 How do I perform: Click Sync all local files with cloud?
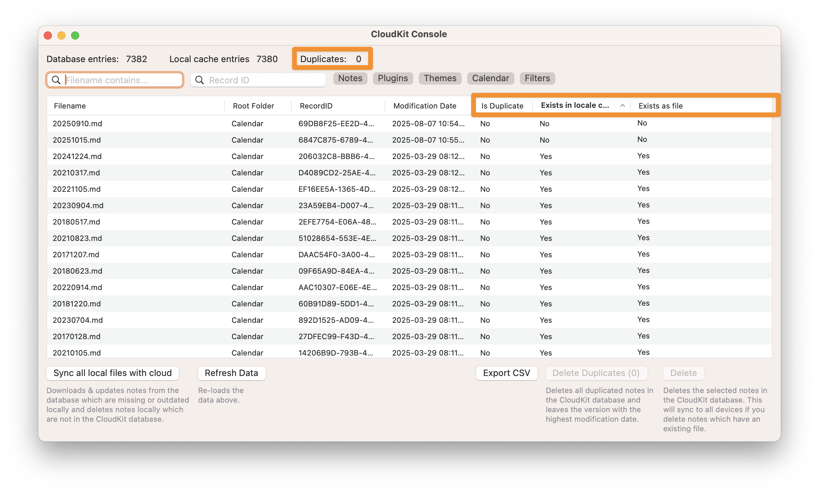pos(113,373)
